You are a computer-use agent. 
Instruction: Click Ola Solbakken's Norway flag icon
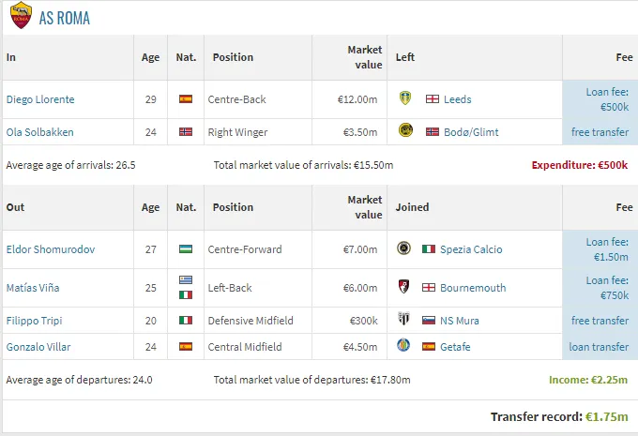186,132
